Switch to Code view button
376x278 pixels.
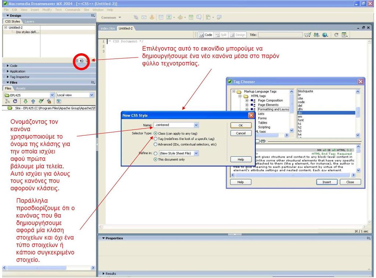click(x=206, y=35)
